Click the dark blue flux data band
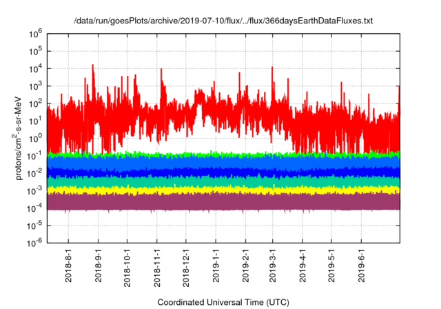 tap(223, 172)
